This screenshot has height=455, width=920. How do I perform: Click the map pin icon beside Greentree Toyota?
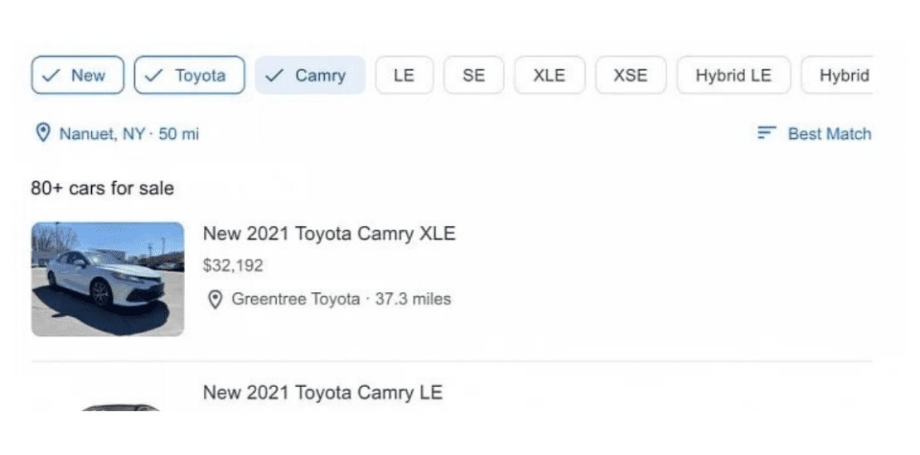[215, 299]
